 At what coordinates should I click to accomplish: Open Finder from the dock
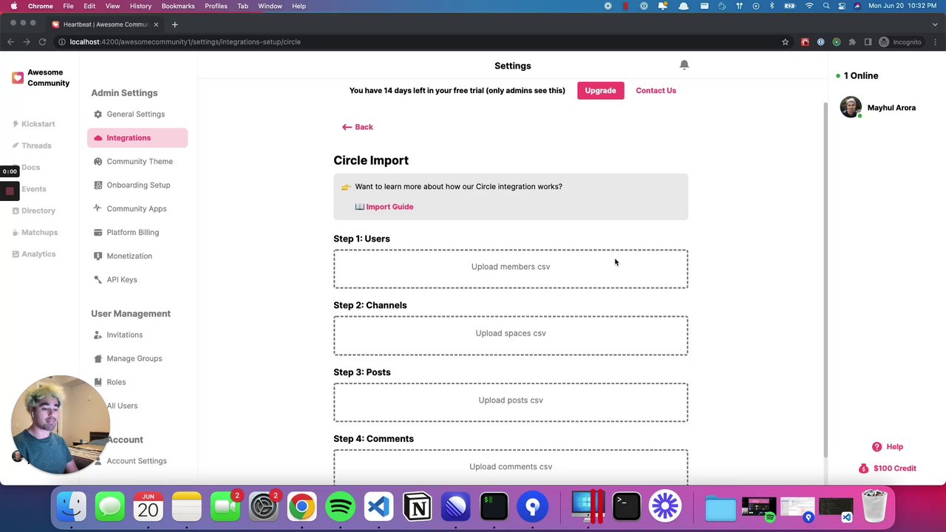pos(72,507)
